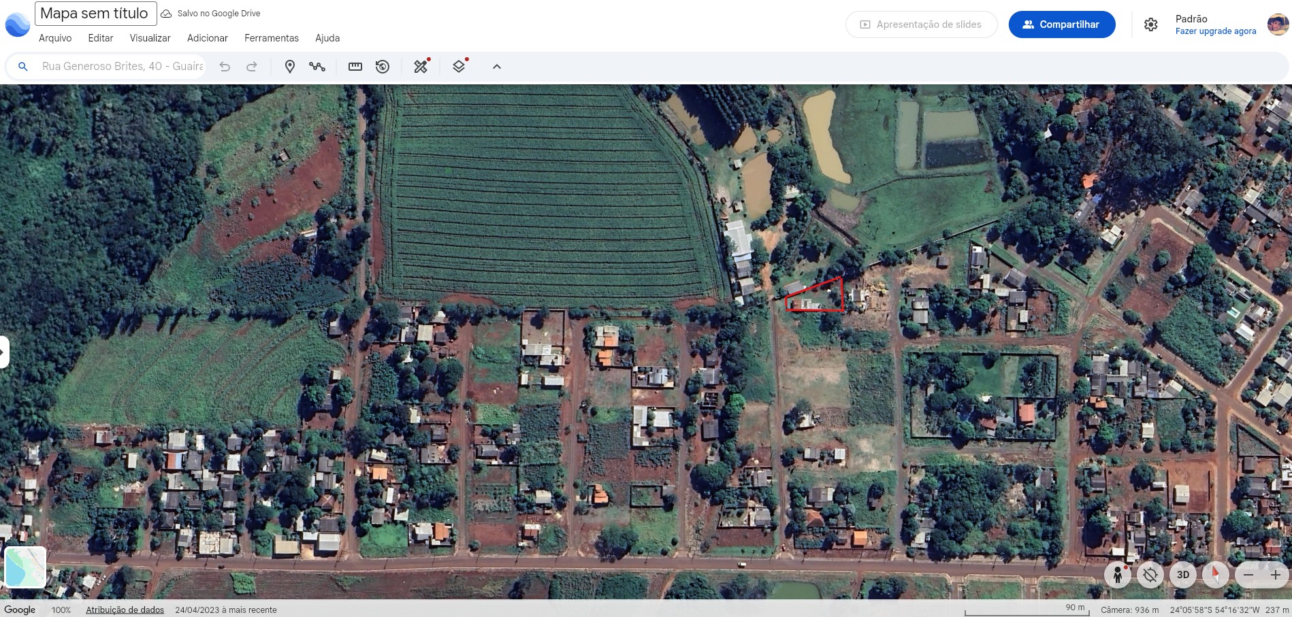Open historical imagery clock tool
Screen dimensions: 1292x617
coord(383,67)
